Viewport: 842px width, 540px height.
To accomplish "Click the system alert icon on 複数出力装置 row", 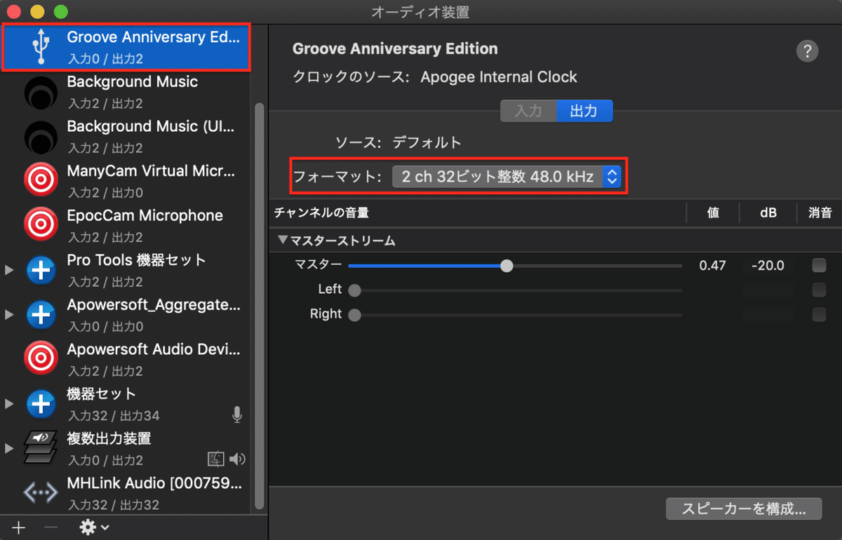I will (215, 459).
